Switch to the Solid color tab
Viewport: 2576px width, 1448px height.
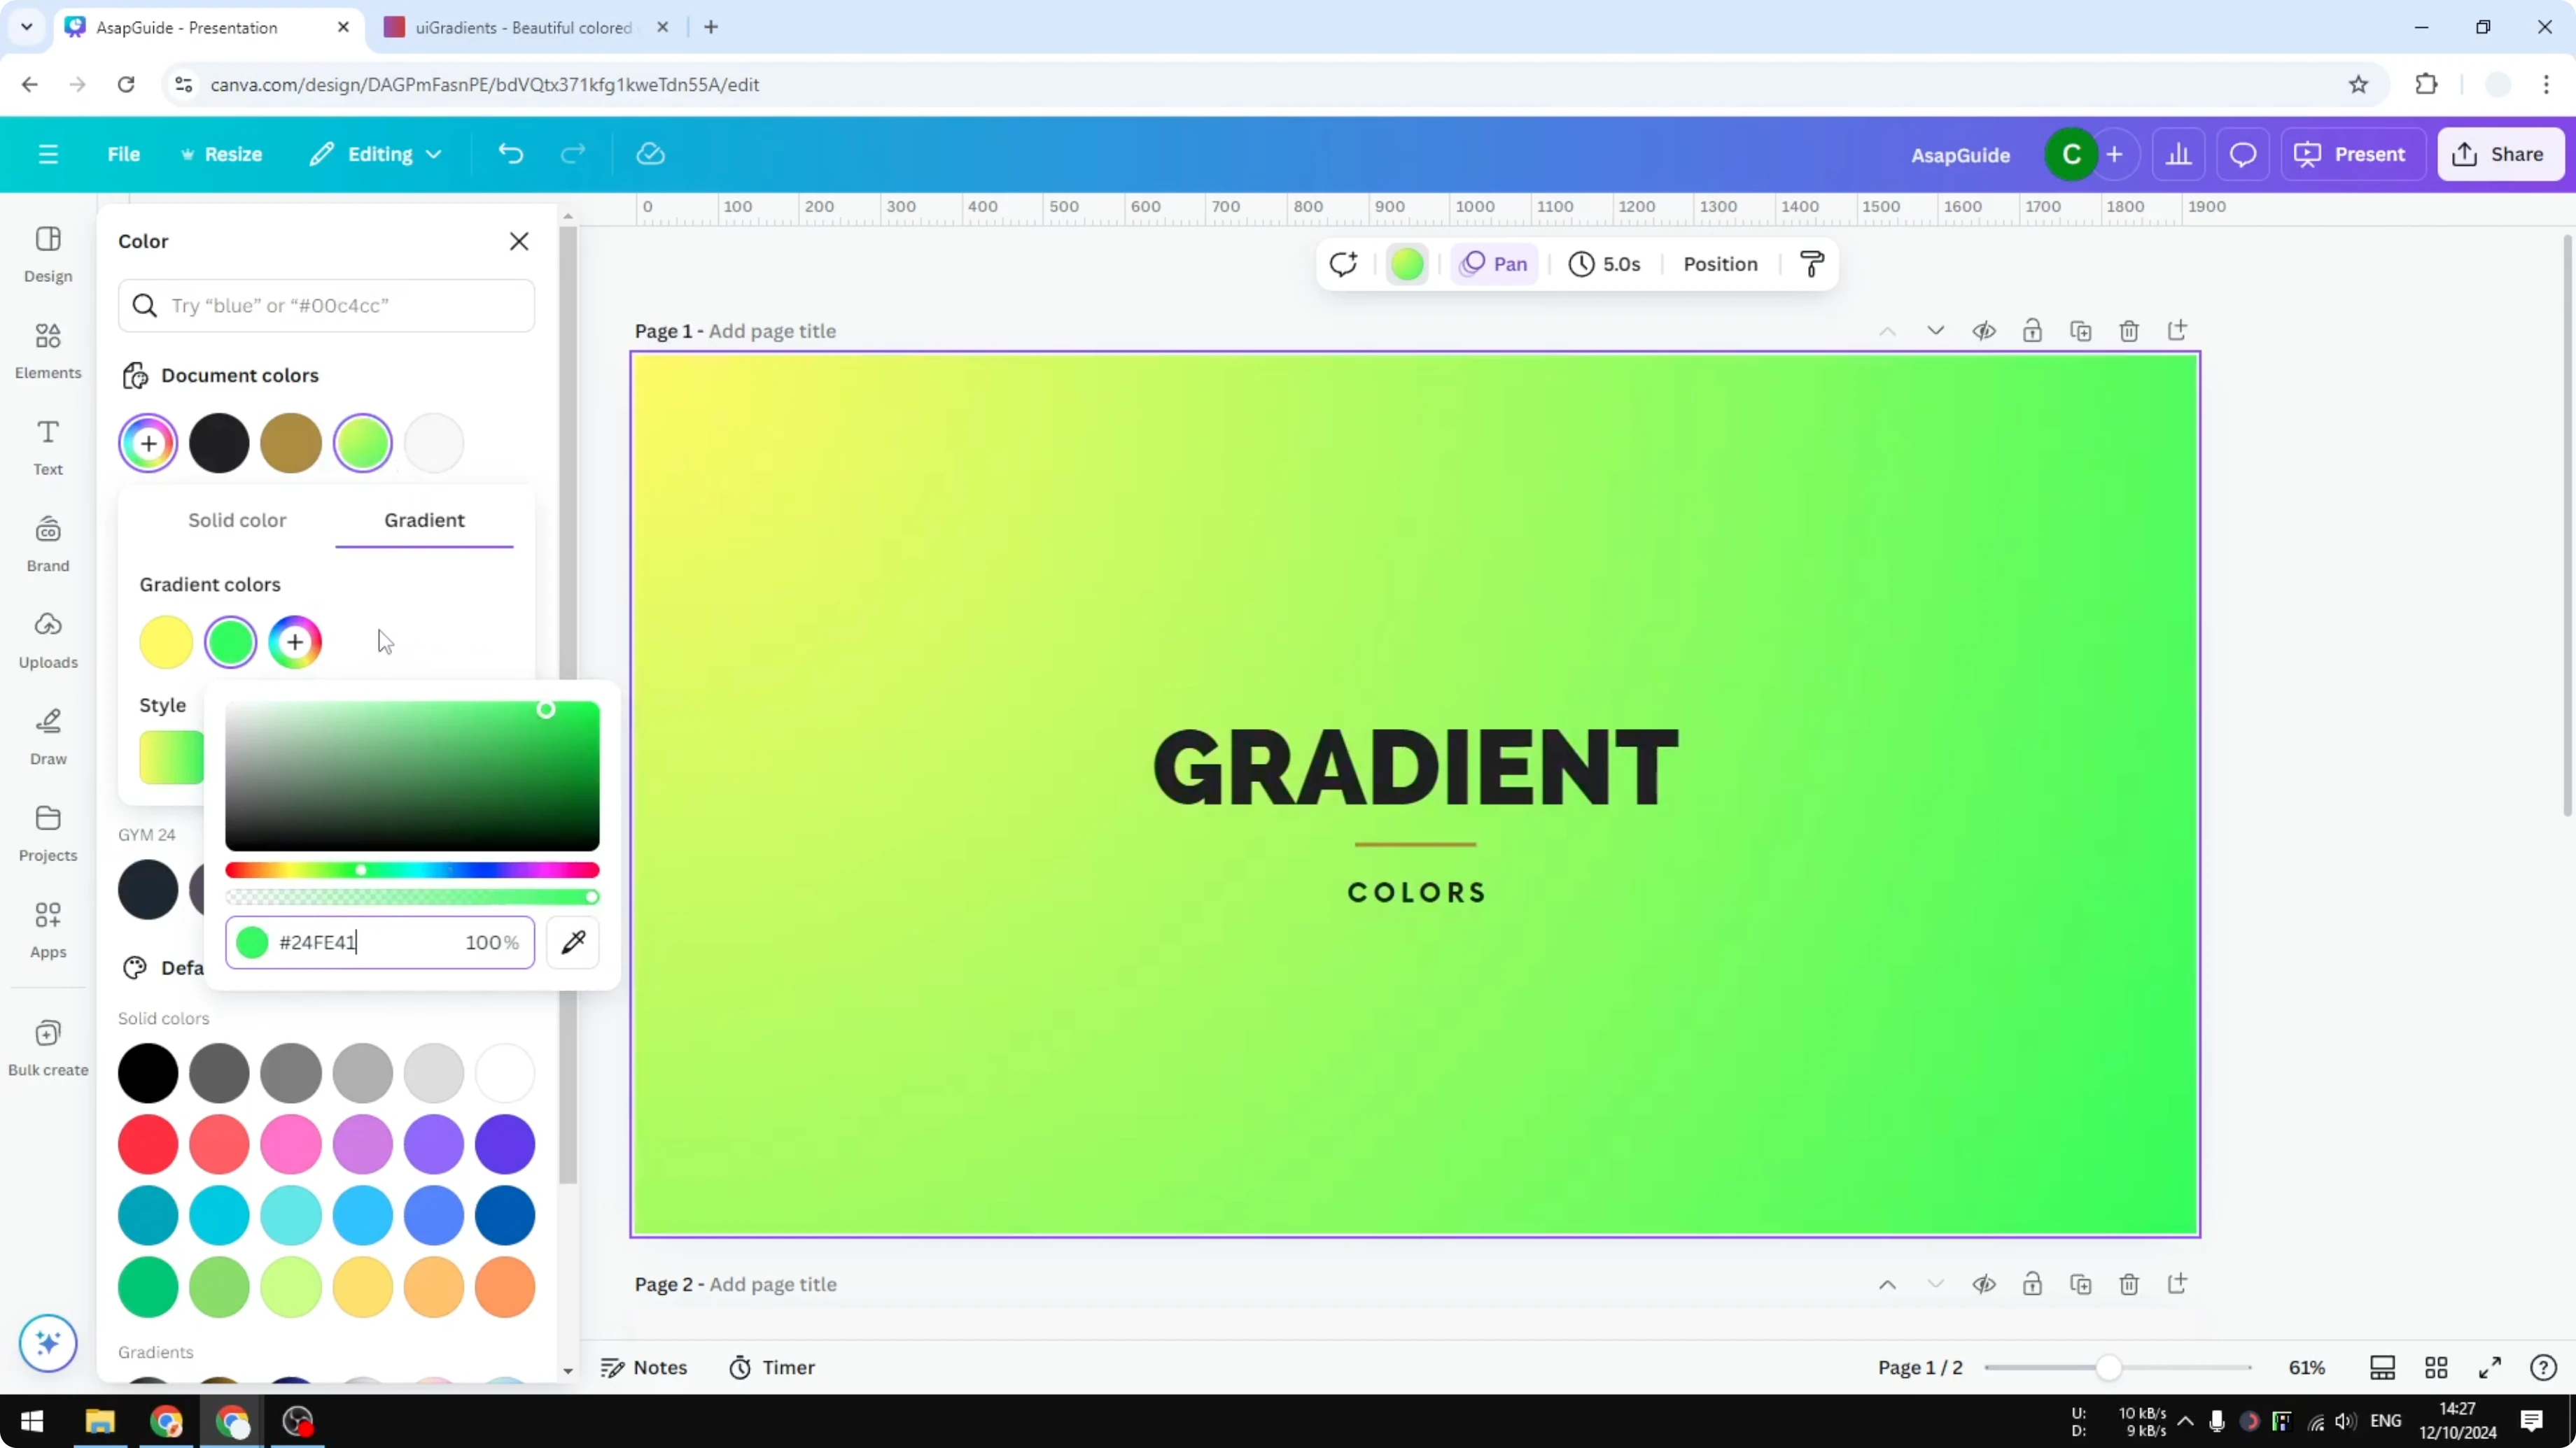pyautogui.click(x=237, y=520)
